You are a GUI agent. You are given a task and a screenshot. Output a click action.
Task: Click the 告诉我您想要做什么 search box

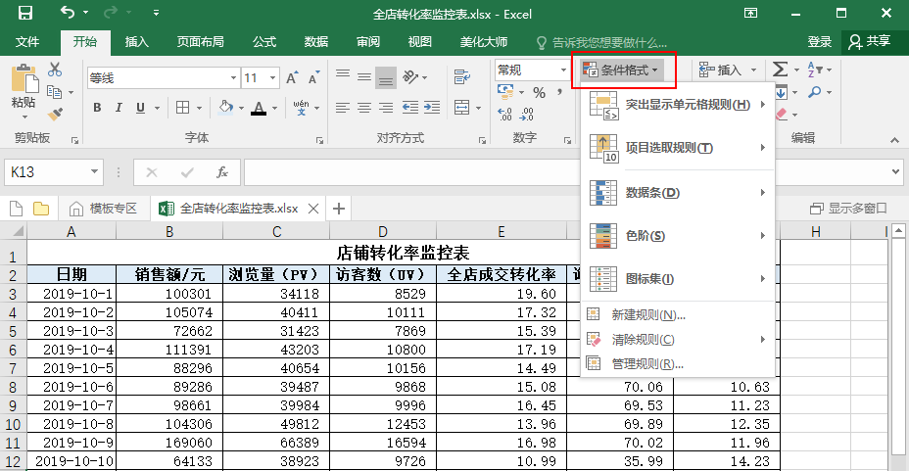(601, 42)
